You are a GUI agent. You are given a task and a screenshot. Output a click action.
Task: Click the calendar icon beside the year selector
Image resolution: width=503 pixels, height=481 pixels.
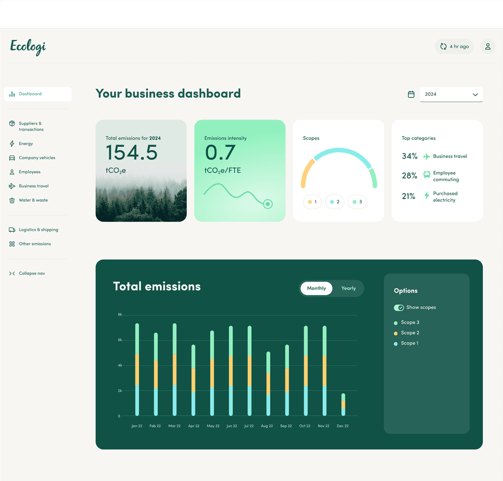(x=411, y=94)
